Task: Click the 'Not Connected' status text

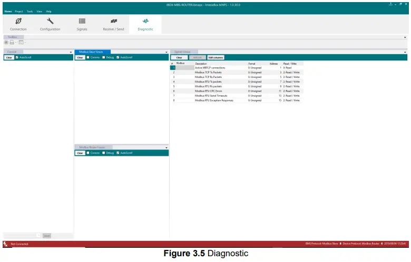Action: pyautogui.click(x=19, y=244)
